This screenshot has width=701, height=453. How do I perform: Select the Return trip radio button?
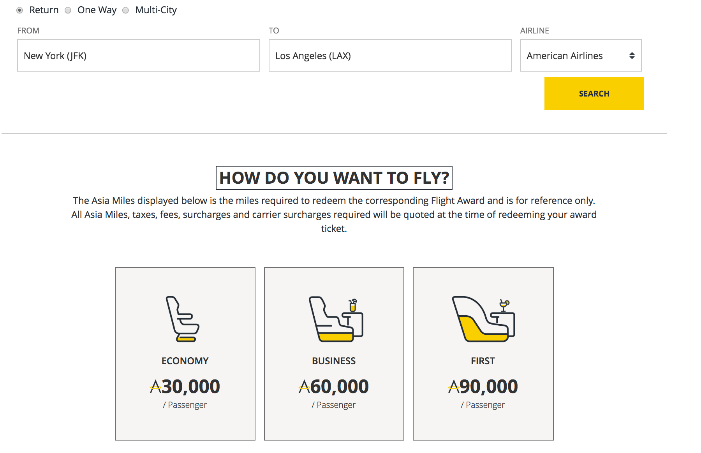click(20, 11)
